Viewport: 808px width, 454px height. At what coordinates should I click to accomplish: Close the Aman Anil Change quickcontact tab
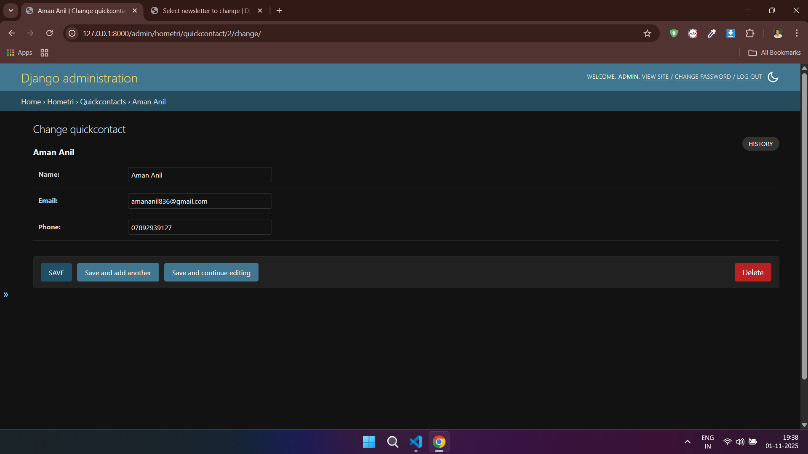pyautogui.click(x=135, y=11)
